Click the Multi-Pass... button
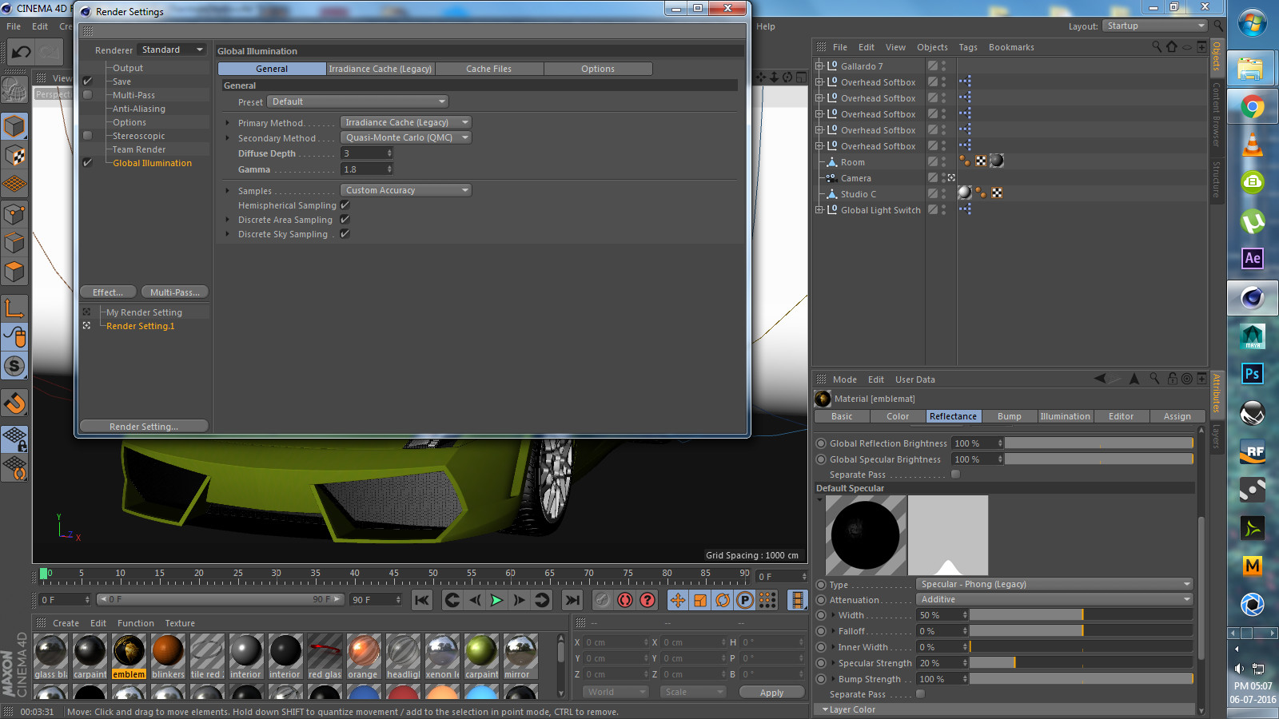The height and width of the screenshot is (719, 1279). 175,292
